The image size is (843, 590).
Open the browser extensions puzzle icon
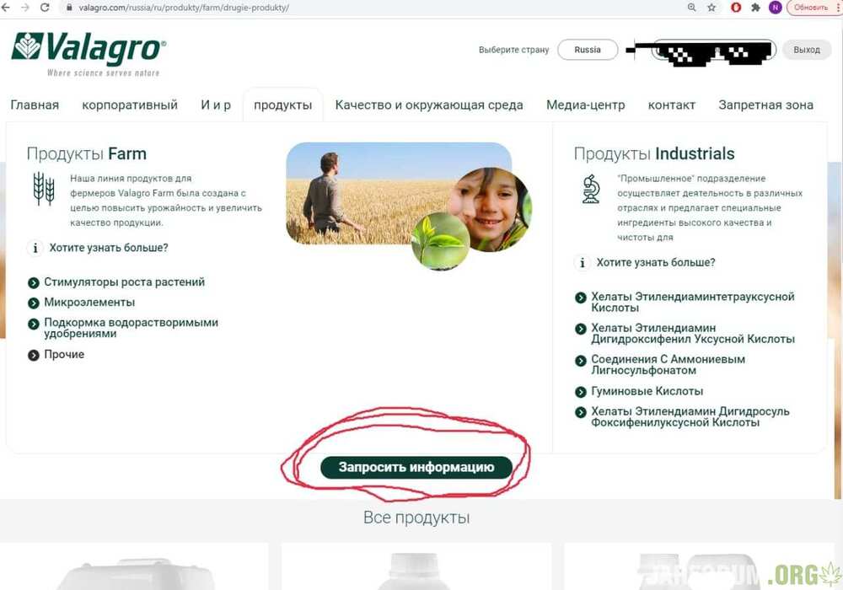click(x=755, y=8)
